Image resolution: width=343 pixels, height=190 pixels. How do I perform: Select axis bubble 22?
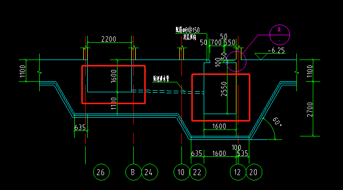click(x=198, y=172)
